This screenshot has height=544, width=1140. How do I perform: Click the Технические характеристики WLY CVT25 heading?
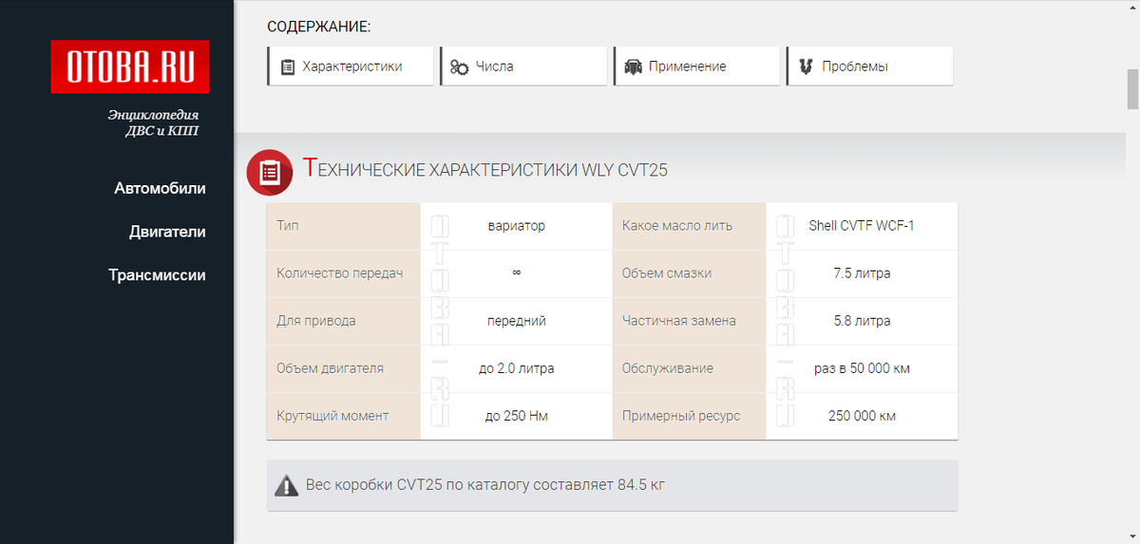tap(485, 169)
